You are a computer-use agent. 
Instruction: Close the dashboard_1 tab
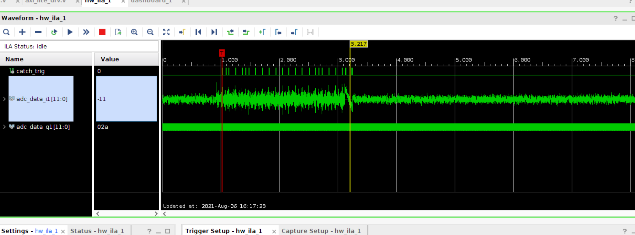(183, 2)
